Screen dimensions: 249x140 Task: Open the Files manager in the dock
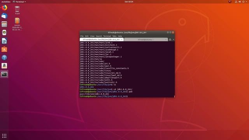point(4,24)
